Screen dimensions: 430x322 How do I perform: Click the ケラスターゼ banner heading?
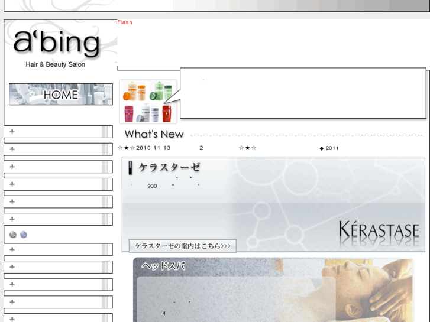point(169,167)
